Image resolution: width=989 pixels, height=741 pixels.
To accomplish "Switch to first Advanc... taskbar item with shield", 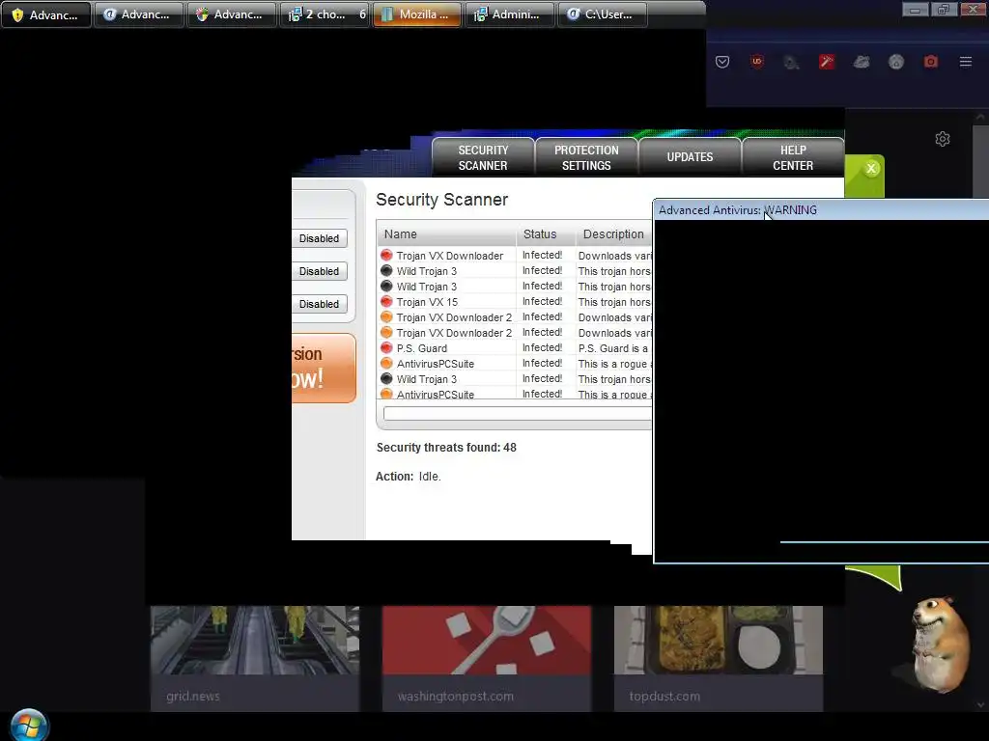I will point(46,14).
